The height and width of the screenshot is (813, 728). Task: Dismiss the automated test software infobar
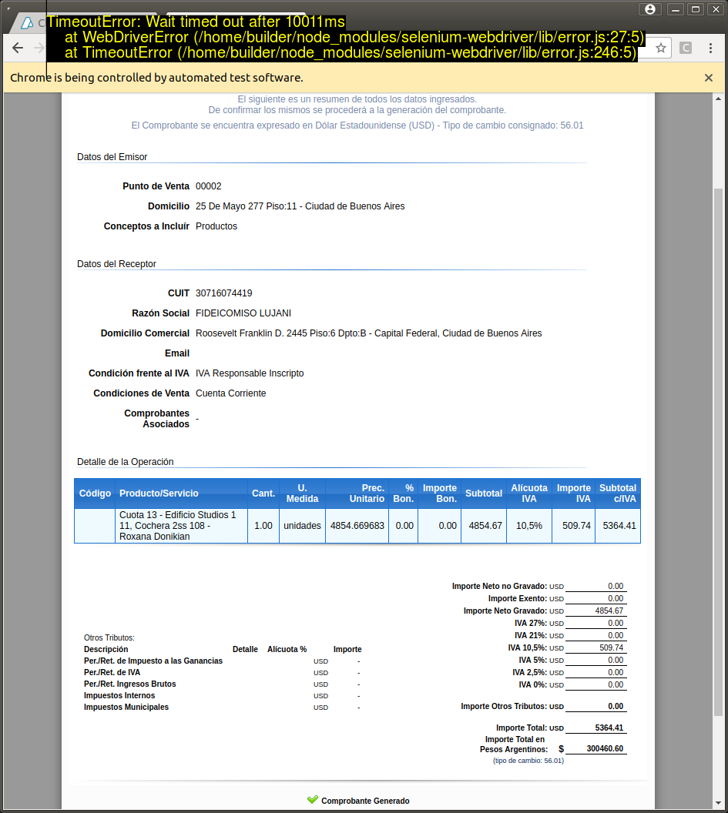708,78
